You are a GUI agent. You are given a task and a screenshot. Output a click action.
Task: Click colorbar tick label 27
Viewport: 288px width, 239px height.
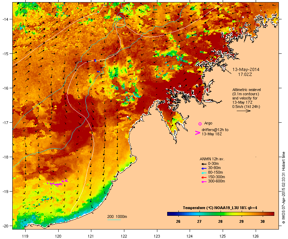pyautogui.click(x=199, y=221)
